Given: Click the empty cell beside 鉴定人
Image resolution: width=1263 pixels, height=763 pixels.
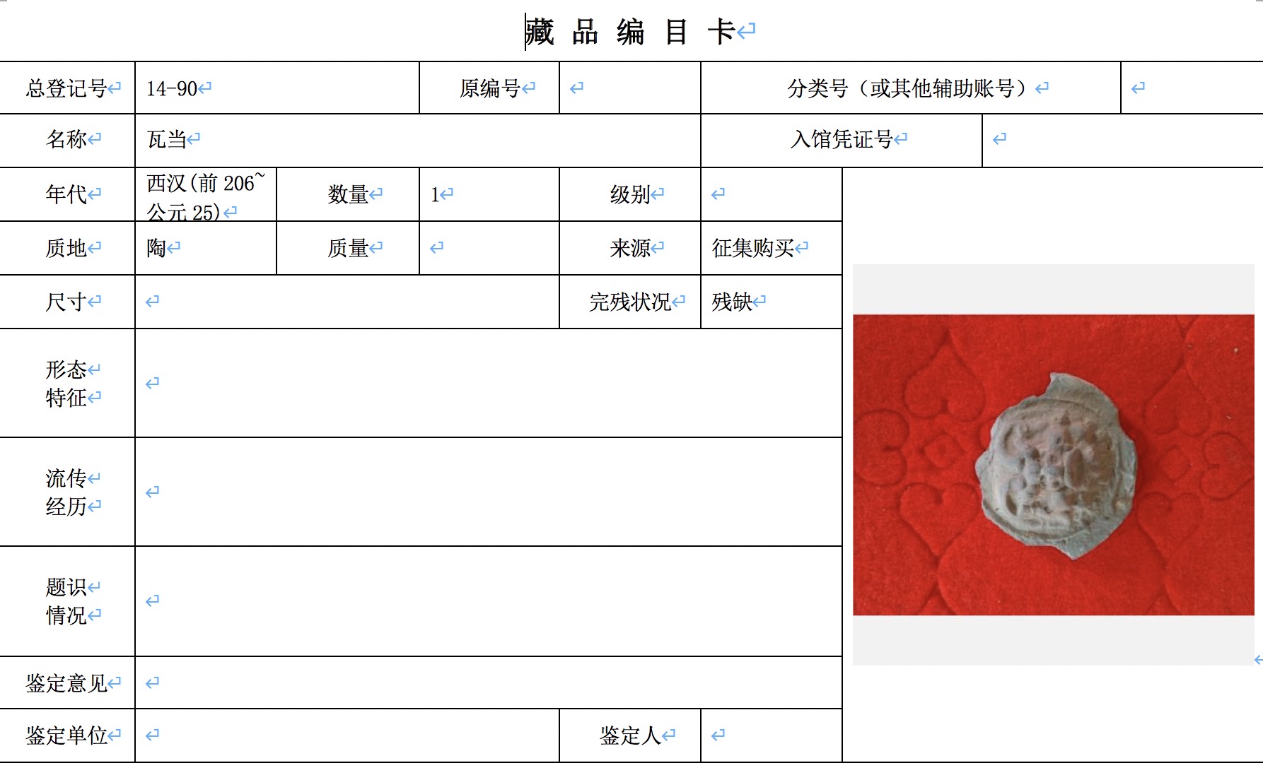Looking at the screenshot, I should pyautogui.click(x=772, y=735).
